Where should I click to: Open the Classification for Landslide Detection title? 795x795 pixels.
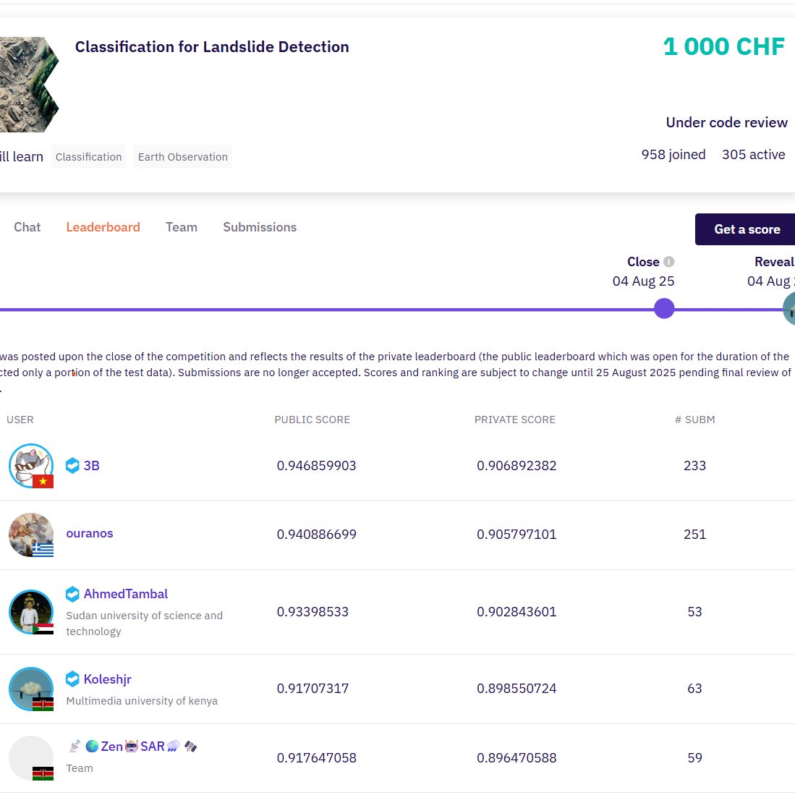click(x=212, y=46)
